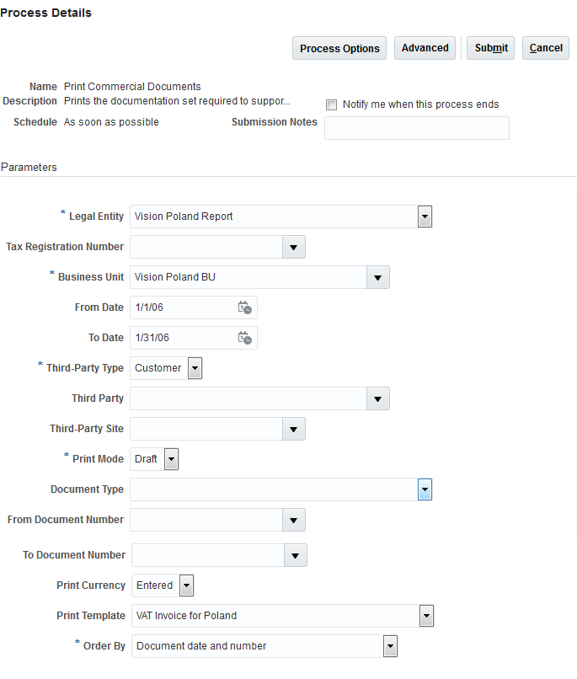Viewport: 577px width, 679px height.
Task: Expand the Print Template dropdown
Action: 426,616
